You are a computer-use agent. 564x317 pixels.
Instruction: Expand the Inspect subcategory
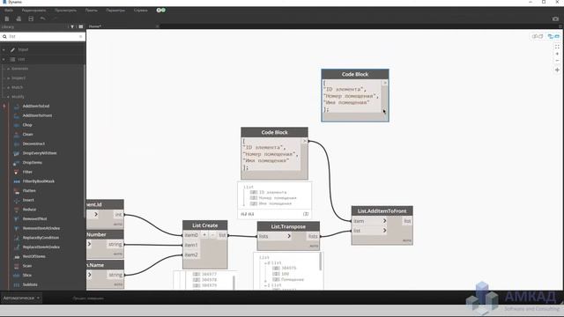point(9,78)
